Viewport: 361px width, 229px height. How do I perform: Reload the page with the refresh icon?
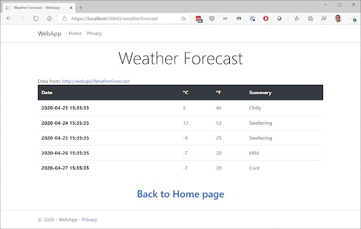point(35,18)
